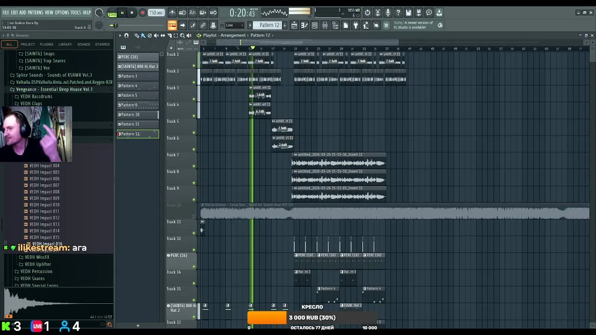
Task: Mute Track 5 with its green light
Action: tap(194, 133)
